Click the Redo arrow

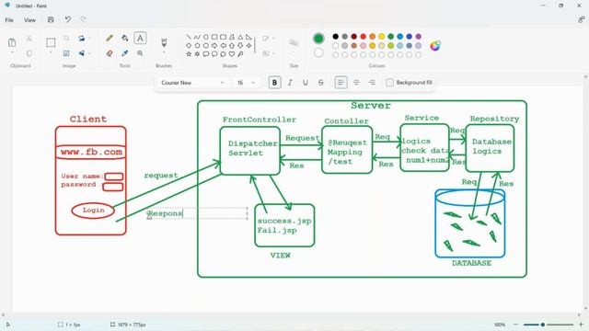(x=83, y=19)
